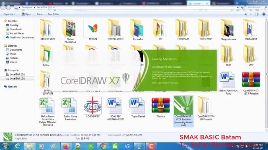Select CorelDRAW X7 v17.4 Portable application icon
The image size is (268, 150).
[x=183, y=111]
